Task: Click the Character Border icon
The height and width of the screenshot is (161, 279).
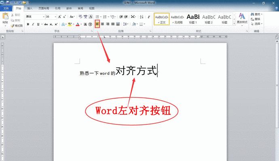Action: (x=91, y=17)
